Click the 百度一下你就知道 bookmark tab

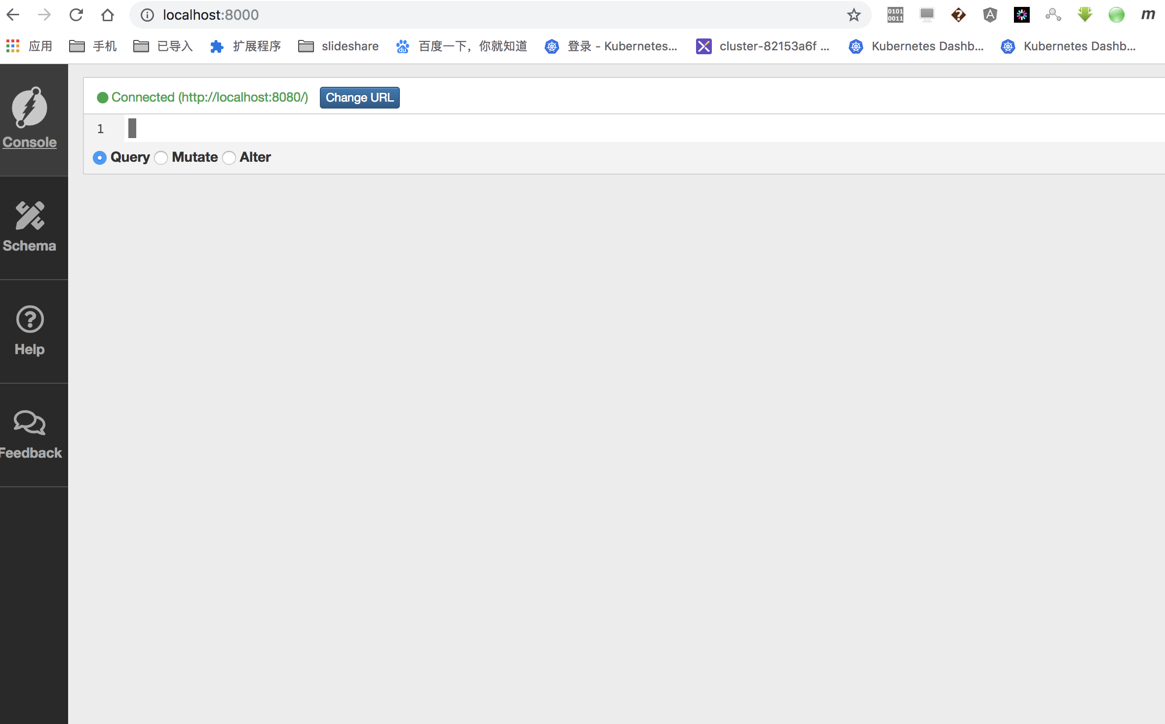(463, 46)
